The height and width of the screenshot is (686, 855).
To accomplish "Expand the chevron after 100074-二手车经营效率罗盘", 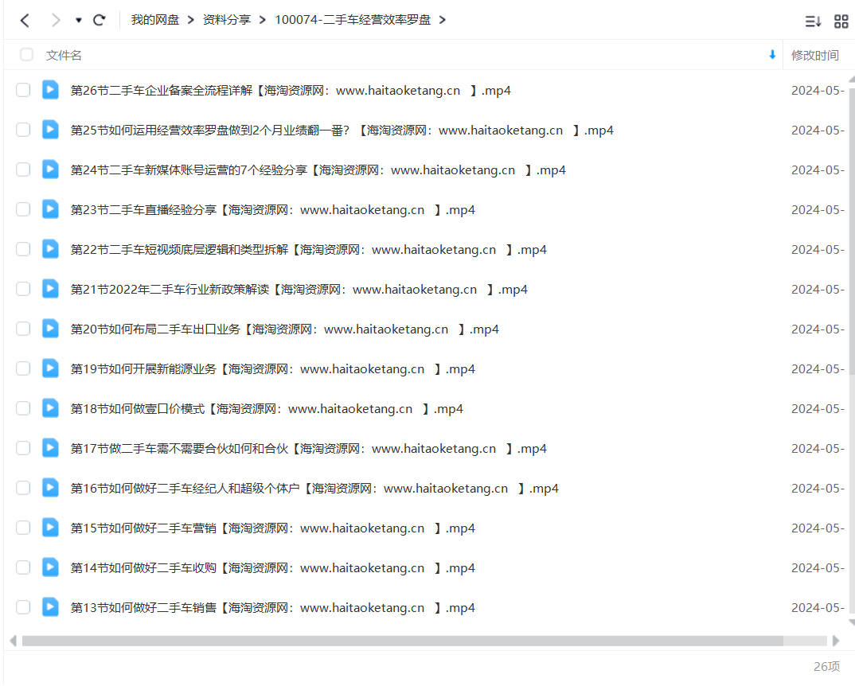I will 442,20.
